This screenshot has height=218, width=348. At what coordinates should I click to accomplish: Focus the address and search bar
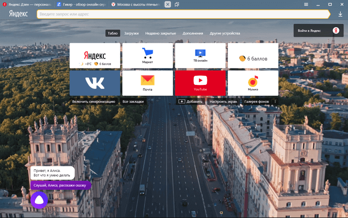pos(179,14)
